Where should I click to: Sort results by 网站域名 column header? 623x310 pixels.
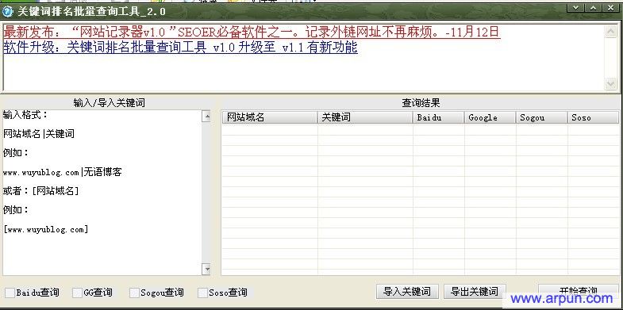(x=270, y=117)
